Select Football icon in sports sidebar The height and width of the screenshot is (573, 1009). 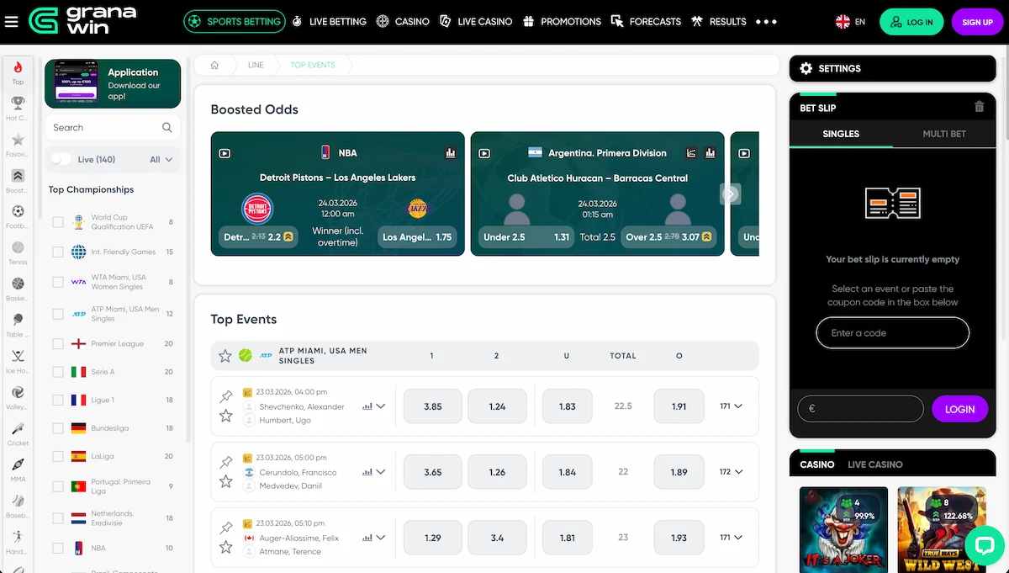point(18,216)
